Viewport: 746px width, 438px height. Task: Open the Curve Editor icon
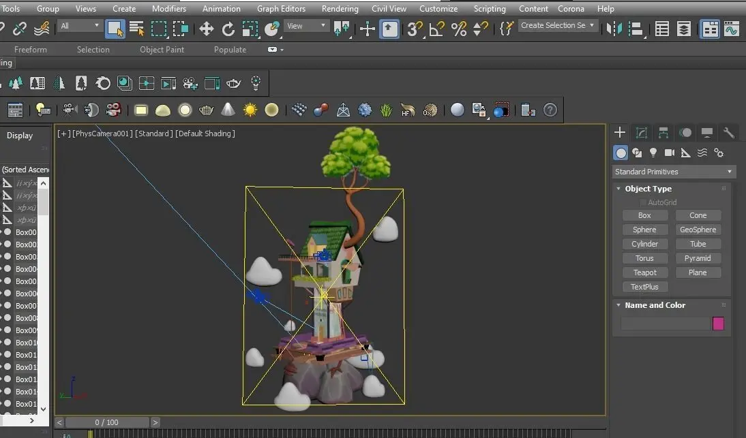coord(731,29)
